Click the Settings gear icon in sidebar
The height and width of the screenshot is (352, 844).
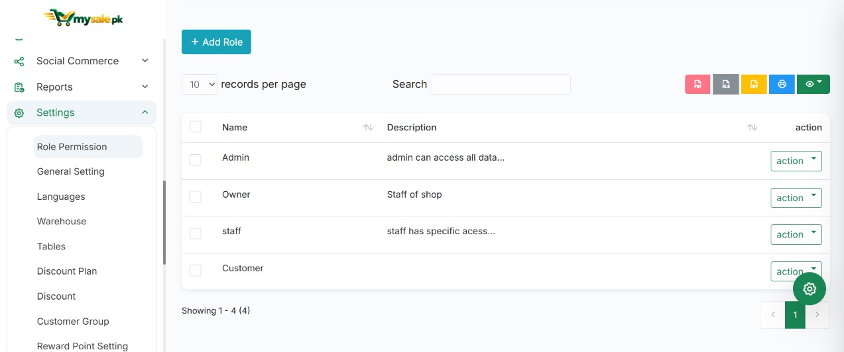[19, 113]
